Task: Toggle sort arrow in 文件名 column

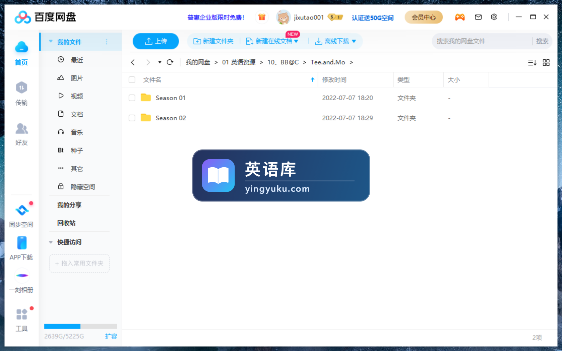Action: [312, 80]
